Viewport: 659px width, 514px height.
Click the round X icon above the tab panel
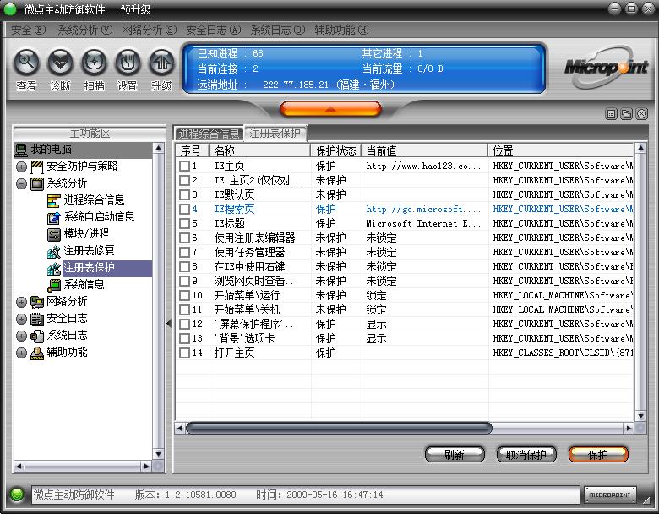(x=641, y=113)
